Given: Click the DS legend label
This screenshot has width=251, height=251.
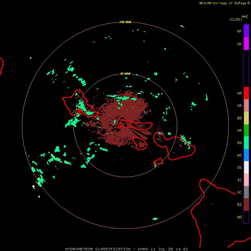Looking at the screenshot, I should (239, 168).
